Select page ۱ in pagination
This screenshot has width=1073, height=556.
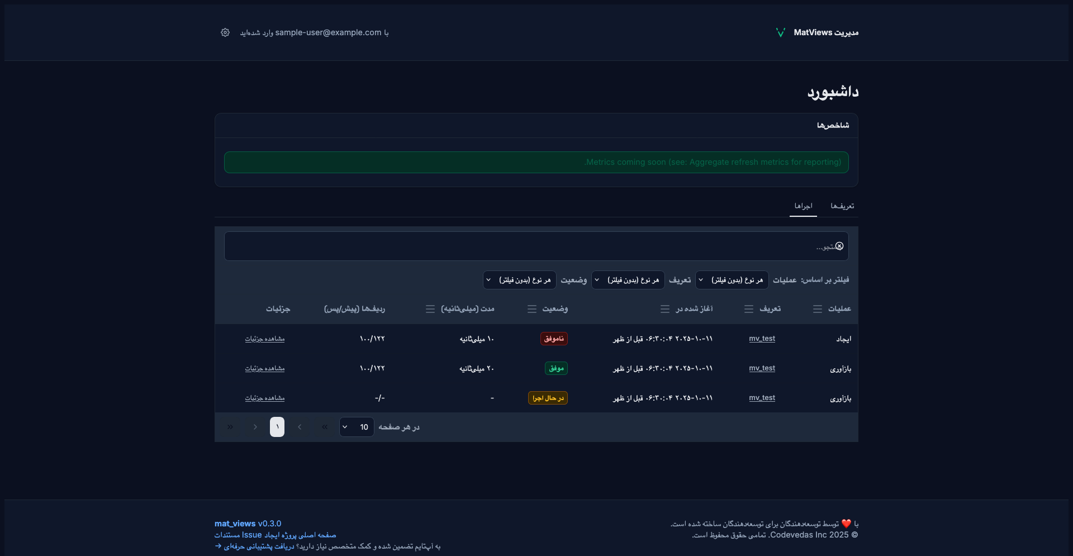coord(277,427)
